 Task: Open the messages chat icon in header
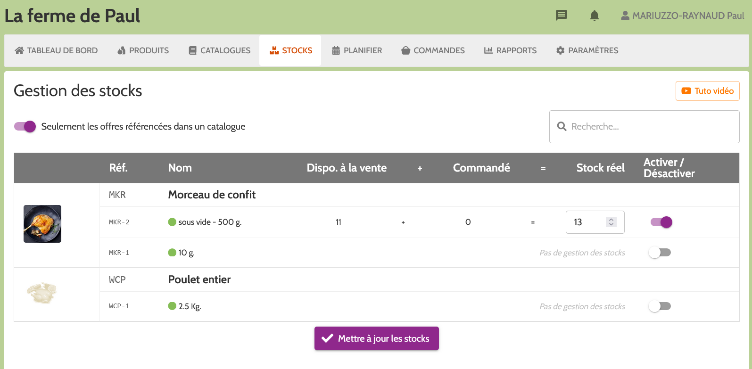click(561, 16)
